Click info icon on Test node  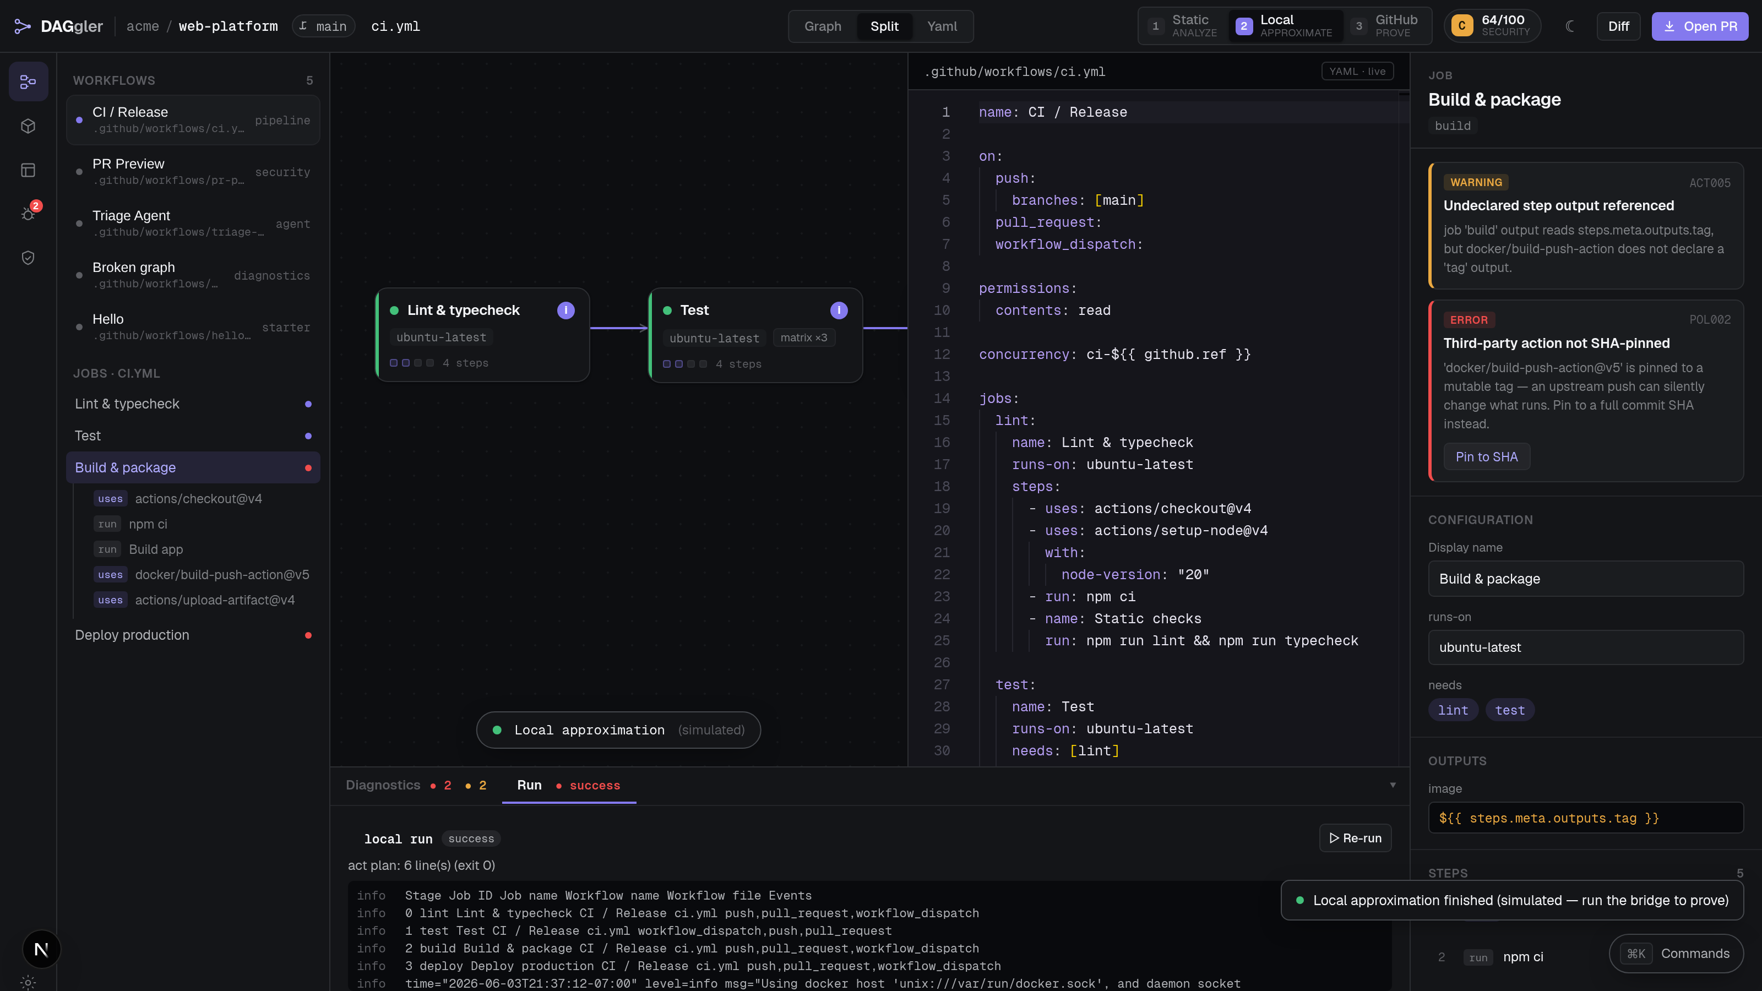839,311
